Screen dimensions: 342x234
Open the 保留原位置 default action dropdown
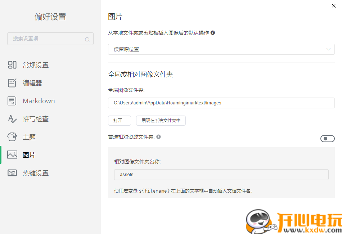221,49
